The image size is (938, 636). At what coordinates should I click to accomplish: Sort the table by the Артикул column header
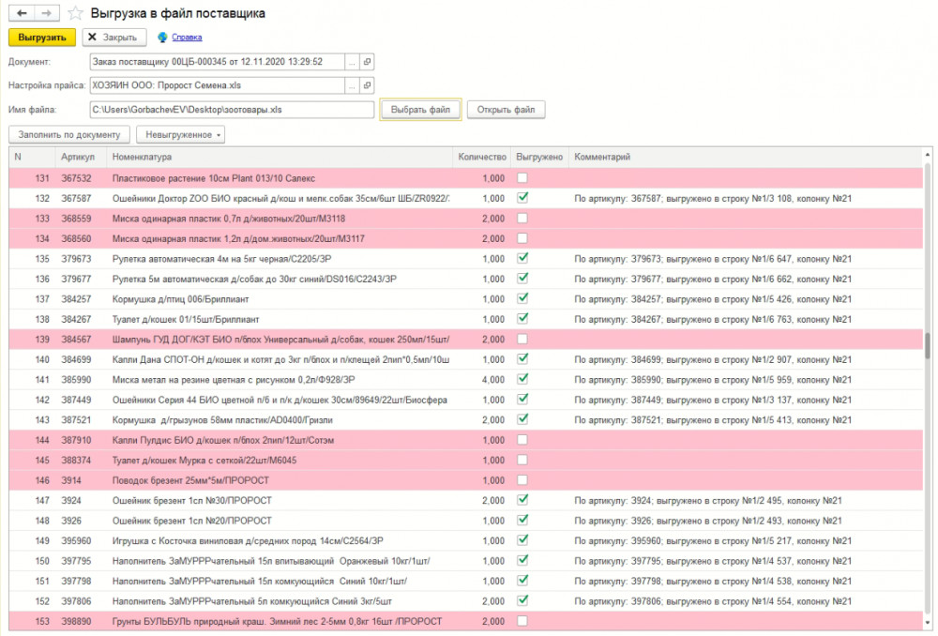(78, 157)
